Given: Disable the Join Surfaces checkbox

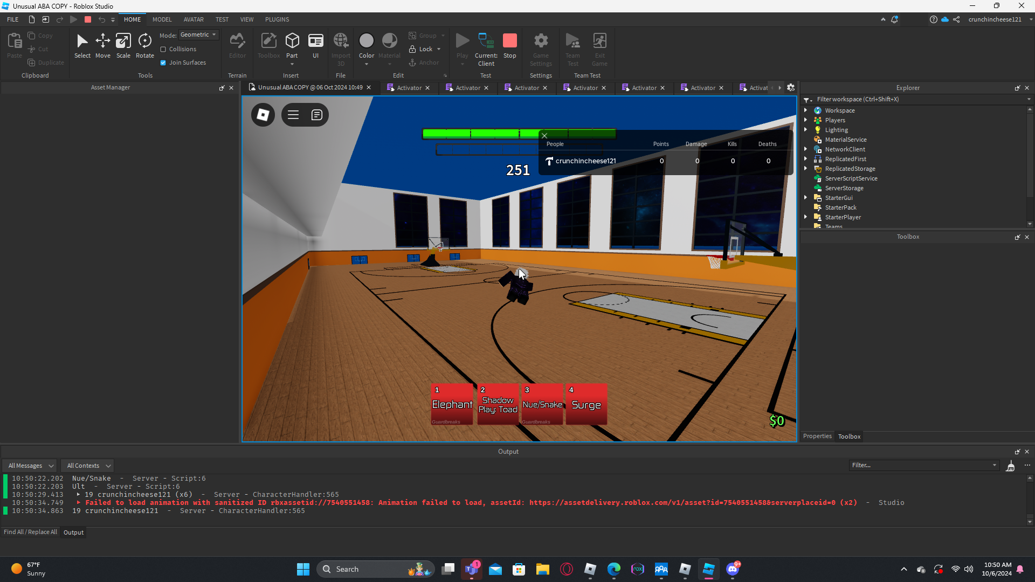Looking at the screenshot, I should (163, 63).
